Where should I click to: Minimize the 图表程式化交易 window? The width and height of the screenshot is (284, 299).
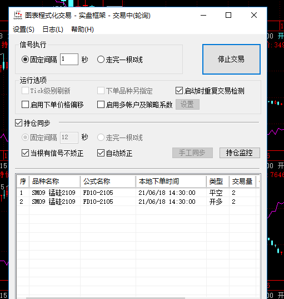[x=203, y=15]
